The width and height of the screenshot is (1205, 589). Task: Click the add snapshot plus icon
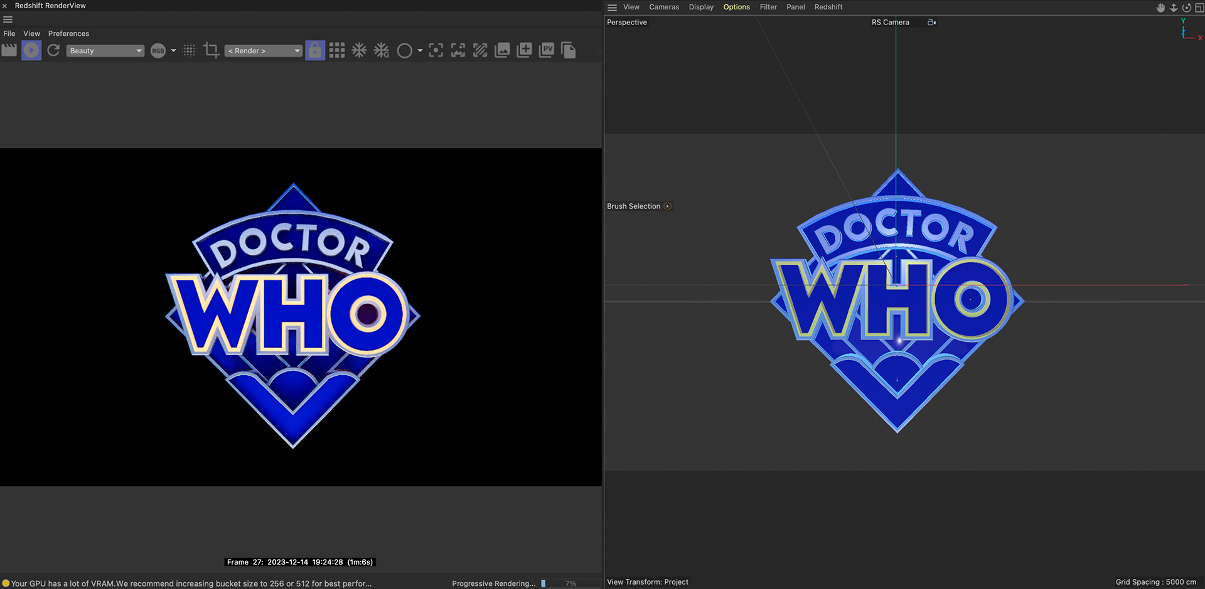point(525,50)
